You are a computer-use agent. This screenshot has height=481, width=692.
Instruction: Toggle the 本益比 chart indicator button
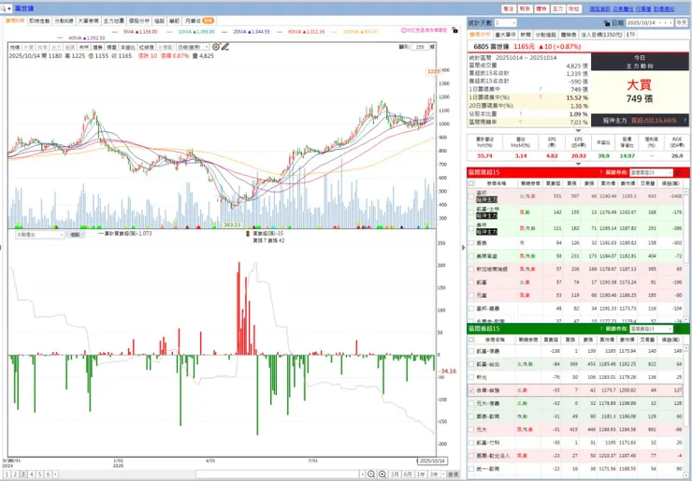128,47
